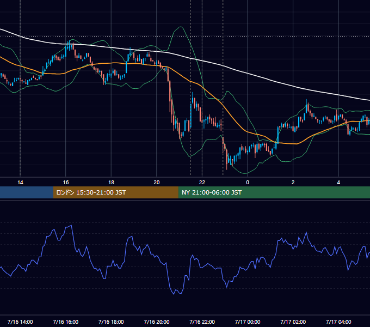370x327 pixels.
Task: Click the NY 21:00-06:00 JST session bar
Action: click(274, 192)
